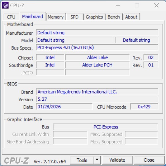Click the BIOS Version value 5.27
166x166 pixels.
pyautogui.click(x=97, y=99)
